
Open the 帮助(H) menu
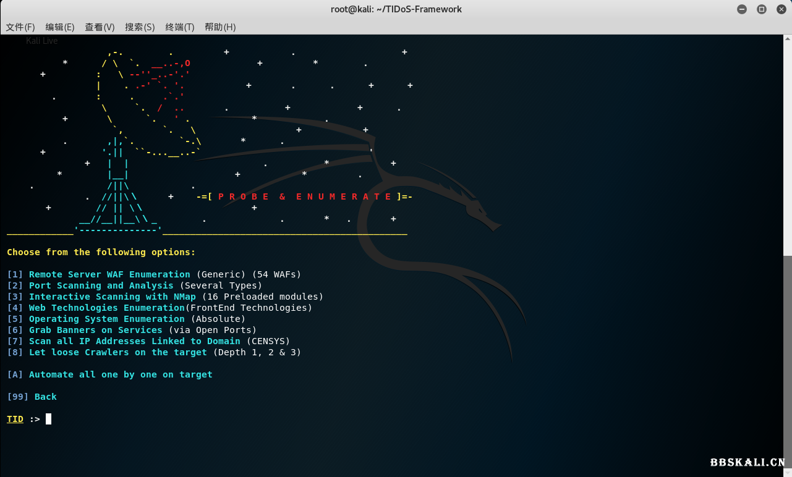pyautogui.click(x=220, y=27)
